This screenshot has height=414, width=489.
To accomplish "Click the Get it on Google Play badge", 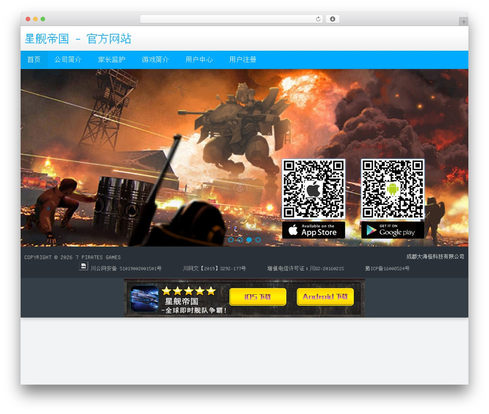I will tap(393, 230).
